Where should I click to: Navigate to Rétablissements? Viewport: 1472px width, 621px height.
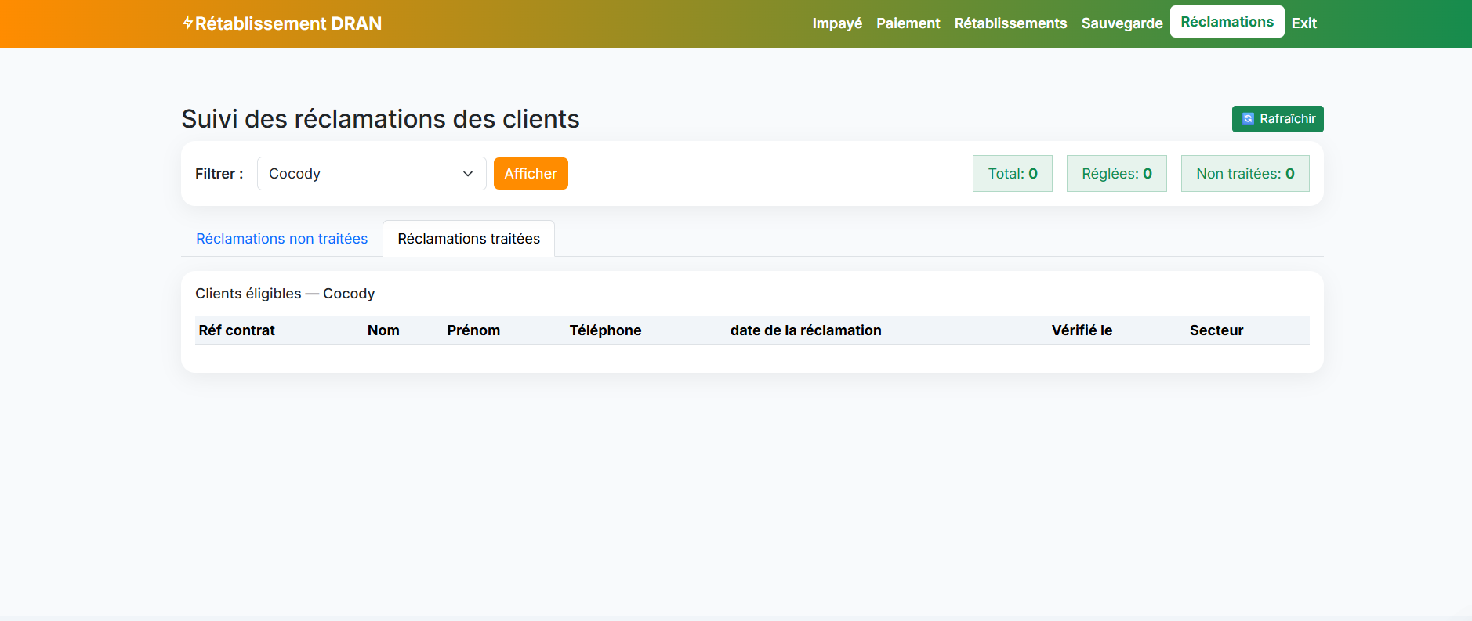tap(1010, 23)
